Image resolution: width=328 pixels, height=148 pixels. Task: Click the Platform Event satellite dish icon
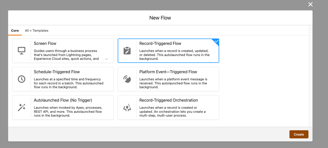click(x=127, y=79)
